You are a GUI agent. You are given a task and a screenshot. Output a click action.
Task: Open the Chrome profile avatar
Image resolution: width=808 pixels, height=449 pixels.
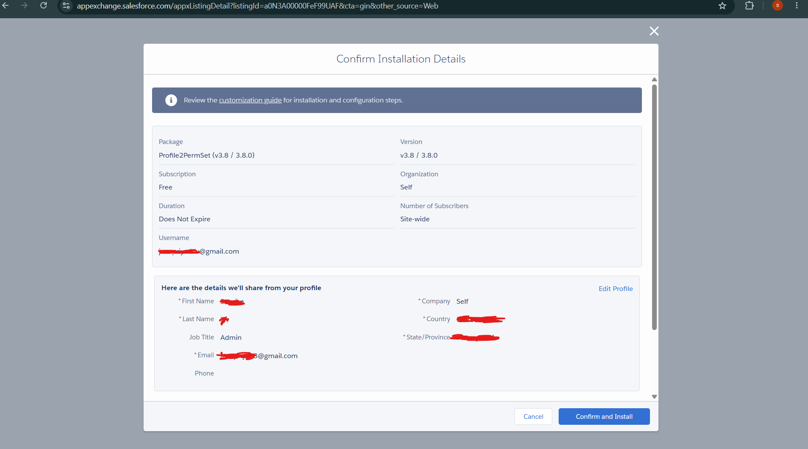[x=777, y=6]
